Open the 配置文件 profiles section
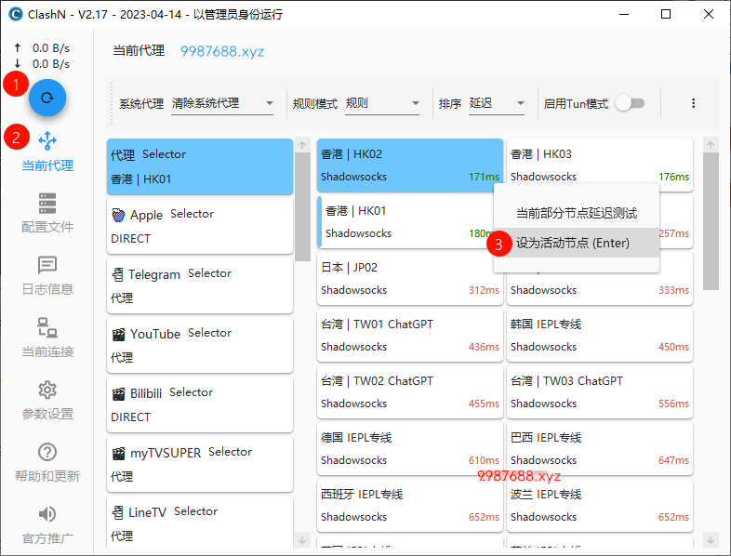The width and height of the screenshot is (731, 556). [x=47, y=213]
